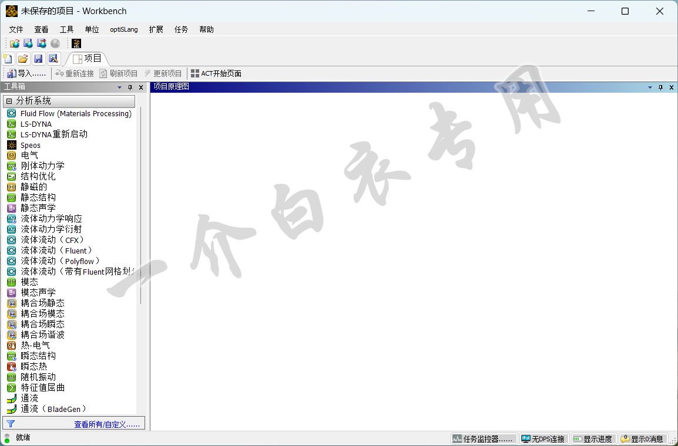Viewport: 678px width, 446px height.
Task: Collapse the 分析系统 section
Action: tap(9, 101)
